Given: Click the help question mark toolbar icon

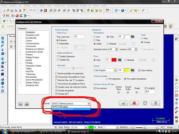Looking at the screenshot, I should click(x=170, y=26).
